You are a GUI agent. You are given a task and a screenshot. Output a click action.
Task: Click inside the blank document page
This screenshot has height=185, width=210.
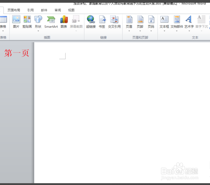(122, 113)
